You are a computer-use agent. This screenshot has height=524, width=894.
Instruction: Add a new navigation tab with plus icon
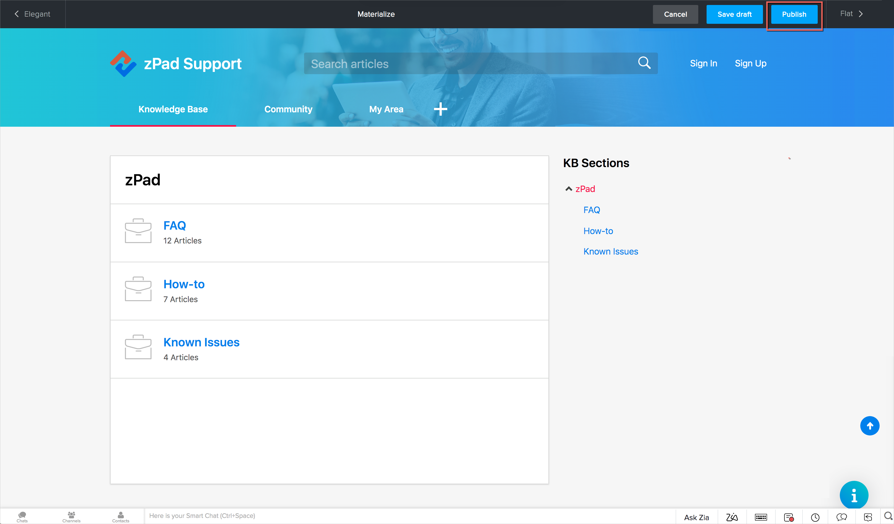point(440,109)
